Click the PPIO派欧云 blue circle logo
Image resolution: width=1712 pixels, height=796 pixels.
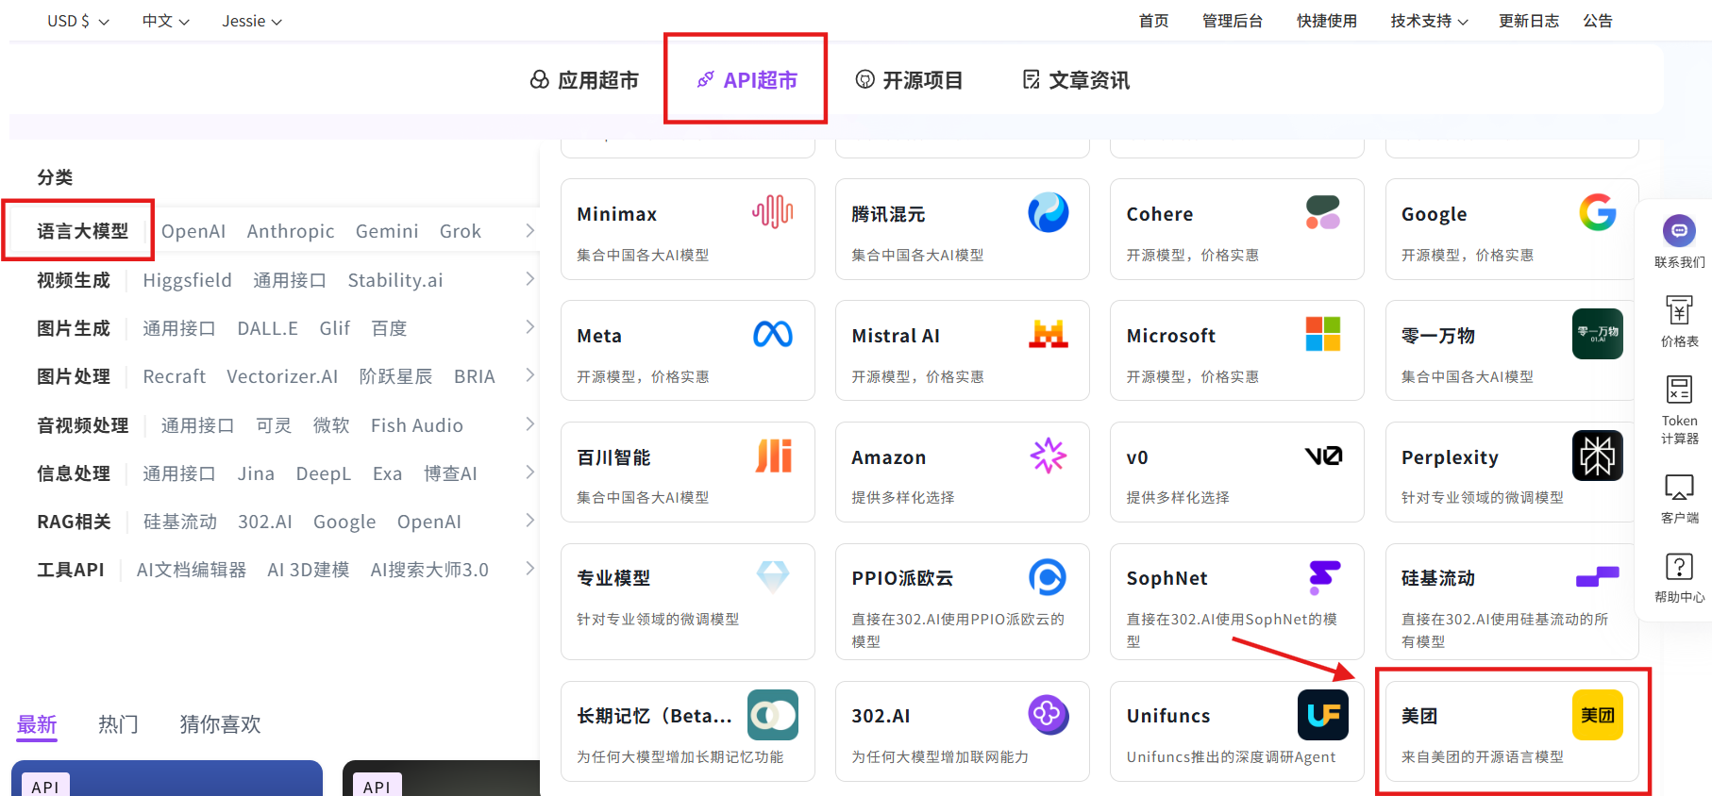tap(1048, 577)
